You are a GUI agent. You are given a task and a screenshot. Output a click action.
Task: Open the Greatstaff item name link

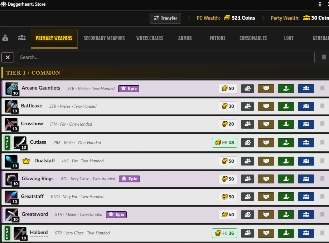[32, 196]
